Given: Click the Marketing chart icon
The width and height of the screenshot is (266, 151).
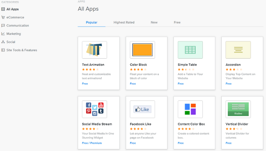Looking at the screenshot, I should click(x=3, y=34).
